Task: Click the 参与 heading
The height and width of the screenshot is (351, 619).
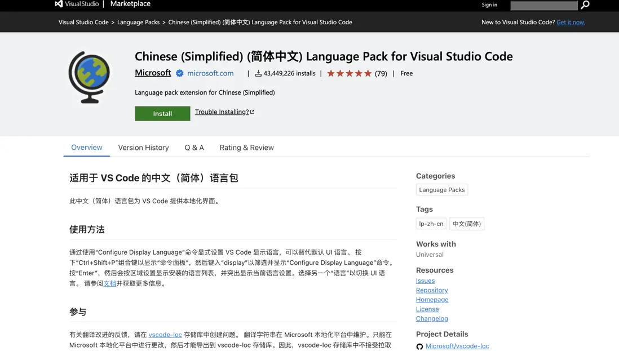Action: tap(78, 312)
